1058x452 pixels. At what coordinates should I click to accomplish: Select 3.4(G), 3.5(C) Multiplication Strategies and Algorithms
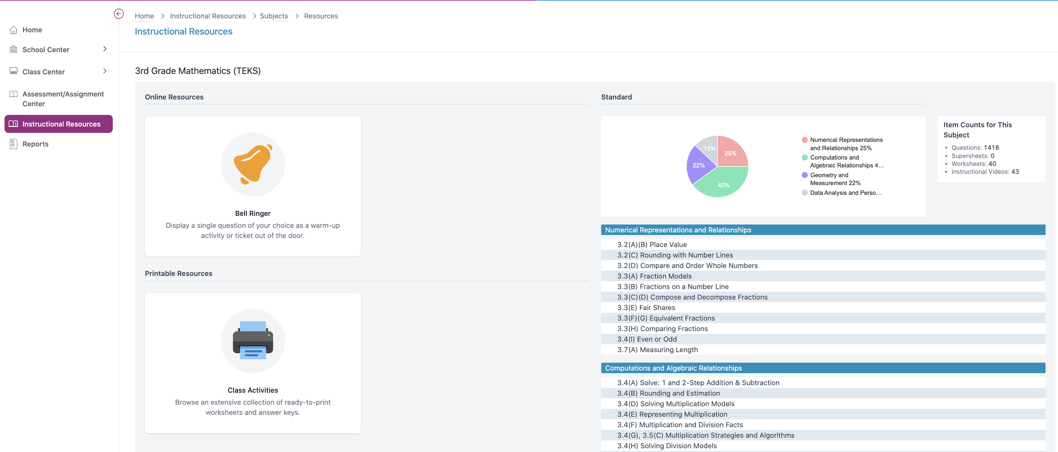tap(823, 435)
